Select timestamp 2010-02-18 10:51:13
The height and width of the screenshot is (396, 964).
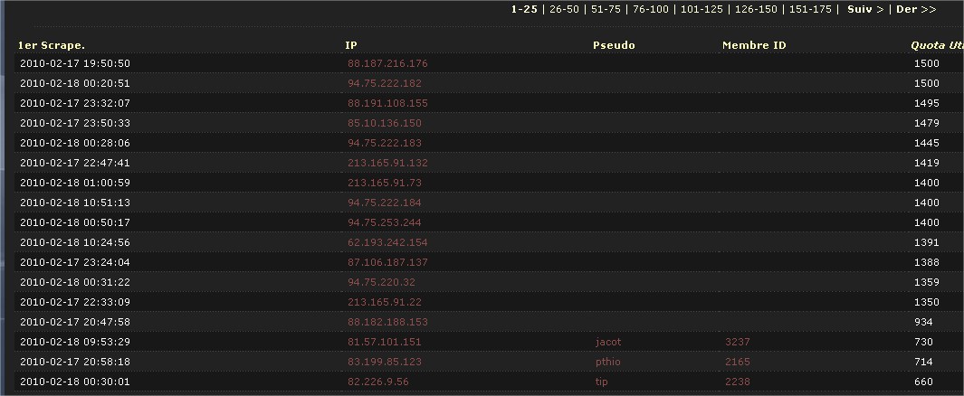coord(75,202)
